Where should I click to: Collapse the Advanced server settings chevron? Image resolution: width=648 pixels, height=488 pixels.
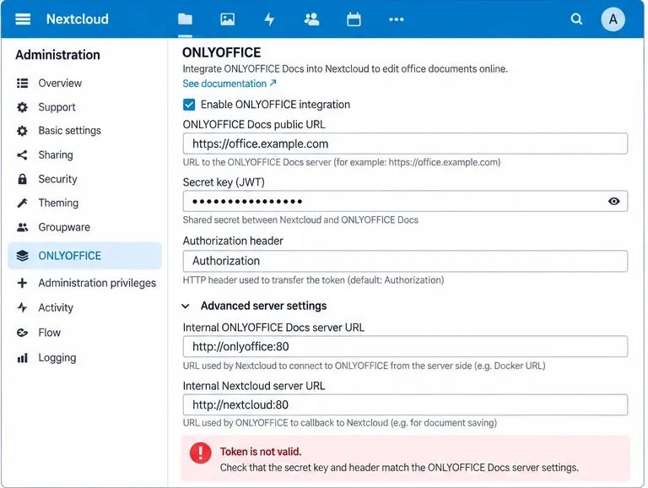pos(186,306)
